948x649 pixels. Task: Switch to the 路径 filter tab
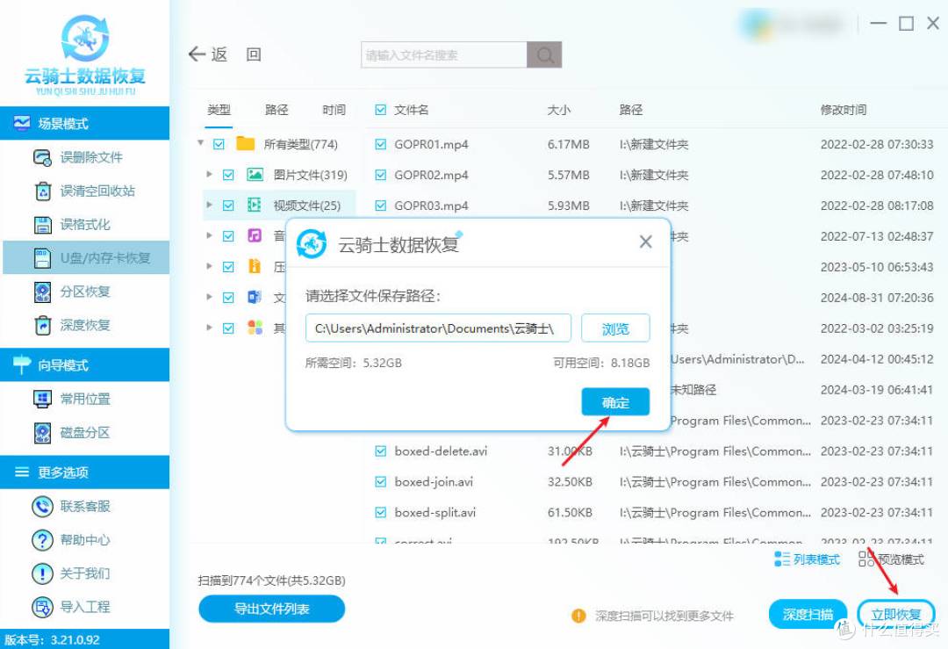276,110
